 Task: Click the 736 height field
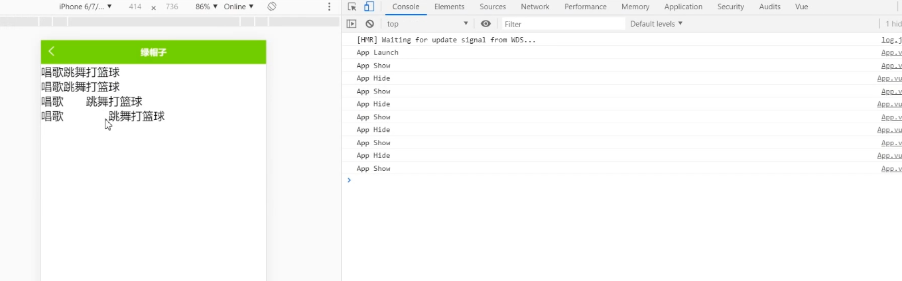tap(172, 7)
